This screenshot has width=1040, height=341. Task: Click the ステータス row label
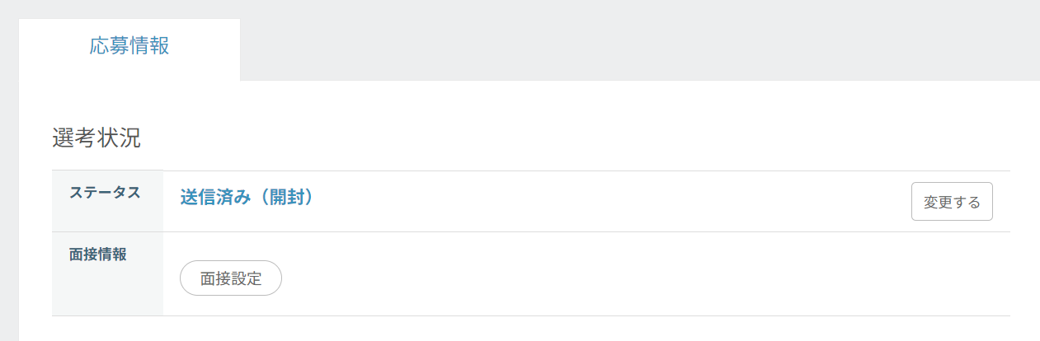tap(105, 193)
